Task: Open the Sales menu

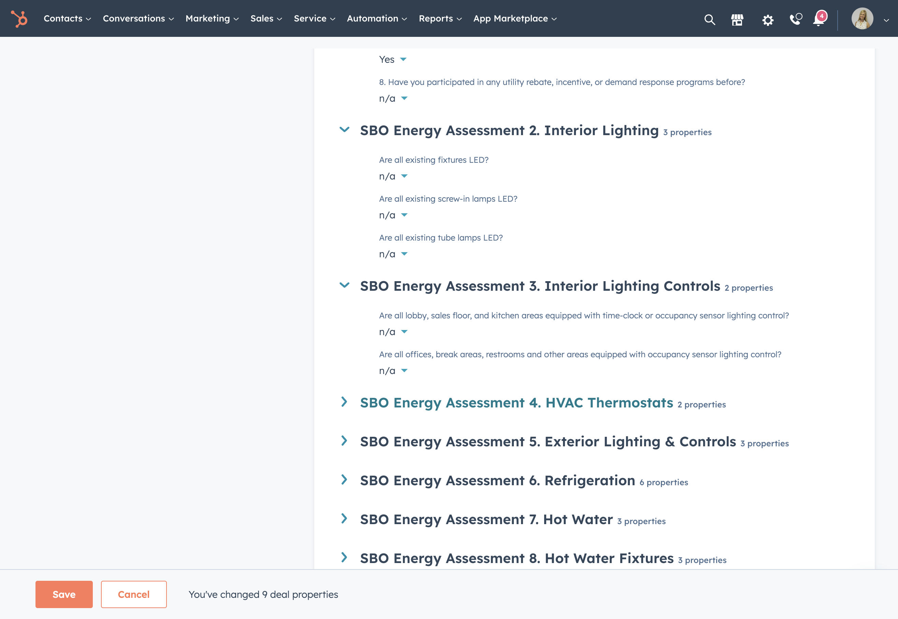Action: pyautogui.click(x=266, y=19)
